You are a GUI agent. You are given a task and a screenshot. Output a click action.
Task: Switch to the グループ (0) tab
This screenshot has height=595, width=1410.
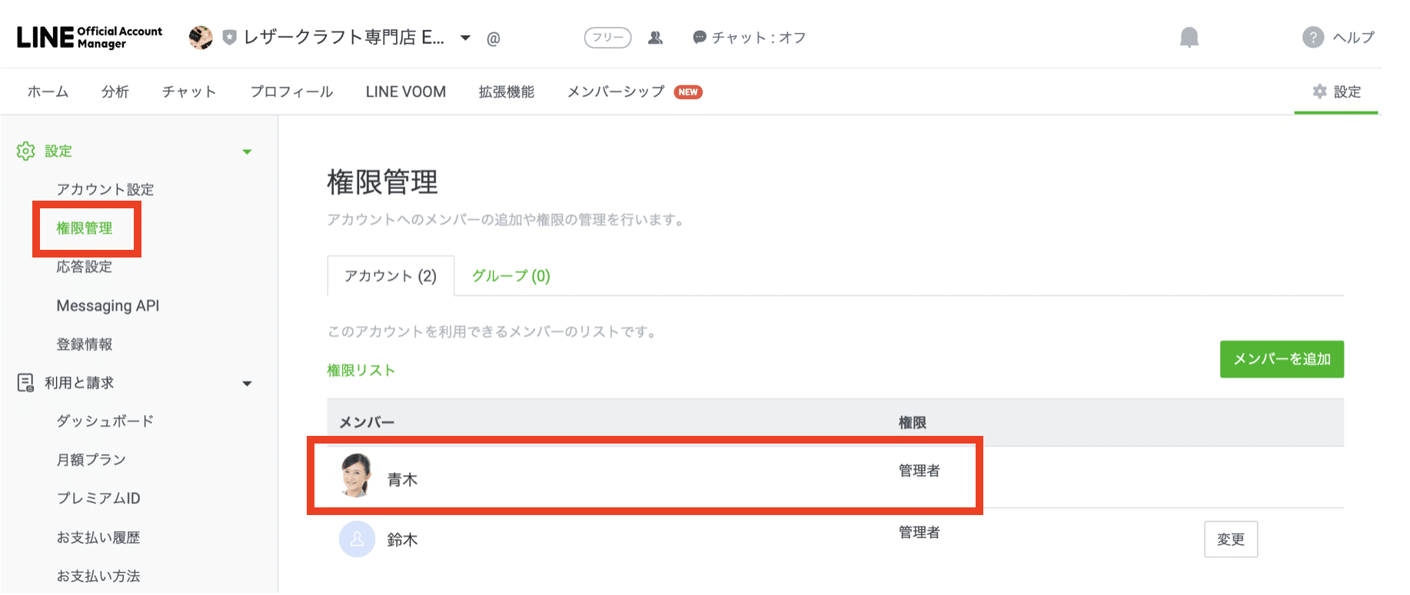point(510,276)
